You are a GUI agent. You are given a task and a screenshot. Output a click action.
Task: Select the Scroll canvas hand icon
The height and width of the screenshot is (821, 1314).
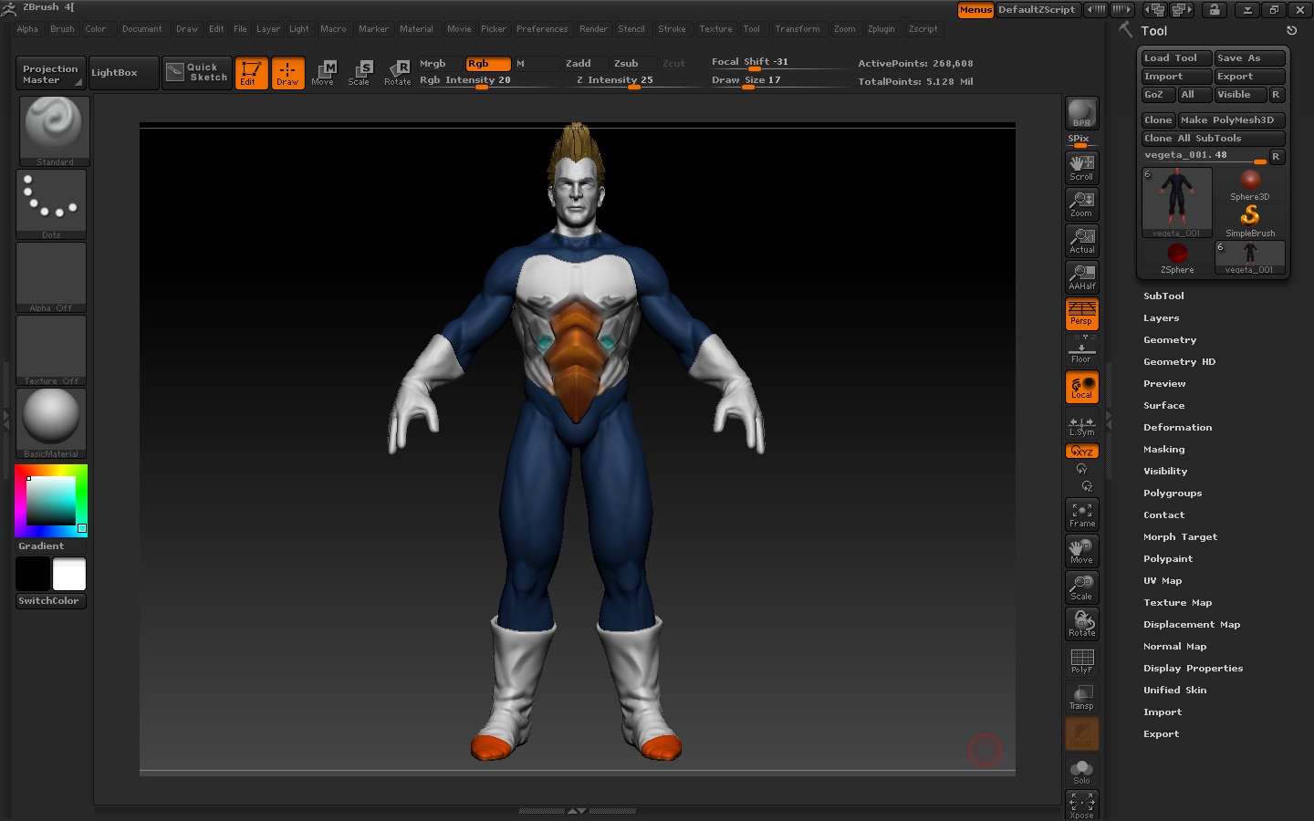tap(1081, 167)
